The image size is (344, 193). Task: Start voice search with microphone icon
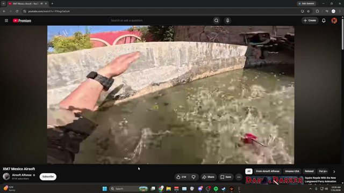(x=227, y=20)
